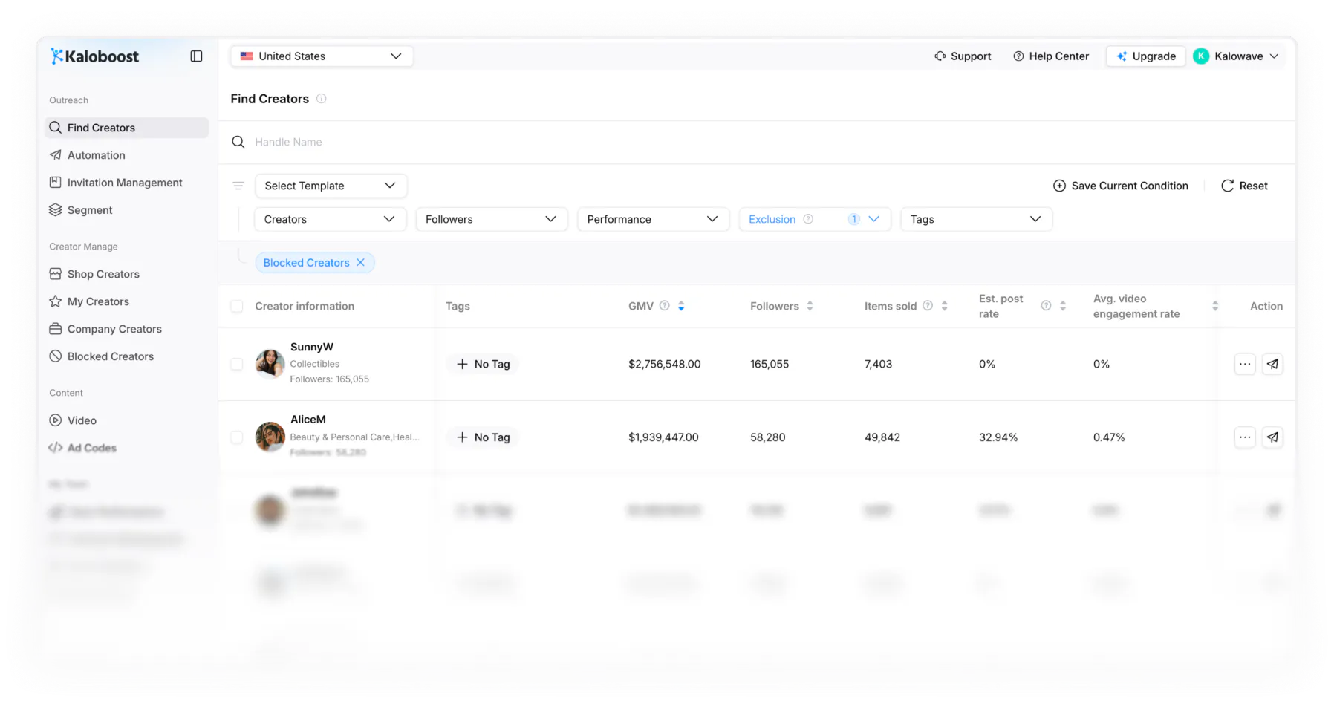The height and width of the screenshot is (701, 1334).
Task: Click the Items sold help icon
Action: (928, 306)
